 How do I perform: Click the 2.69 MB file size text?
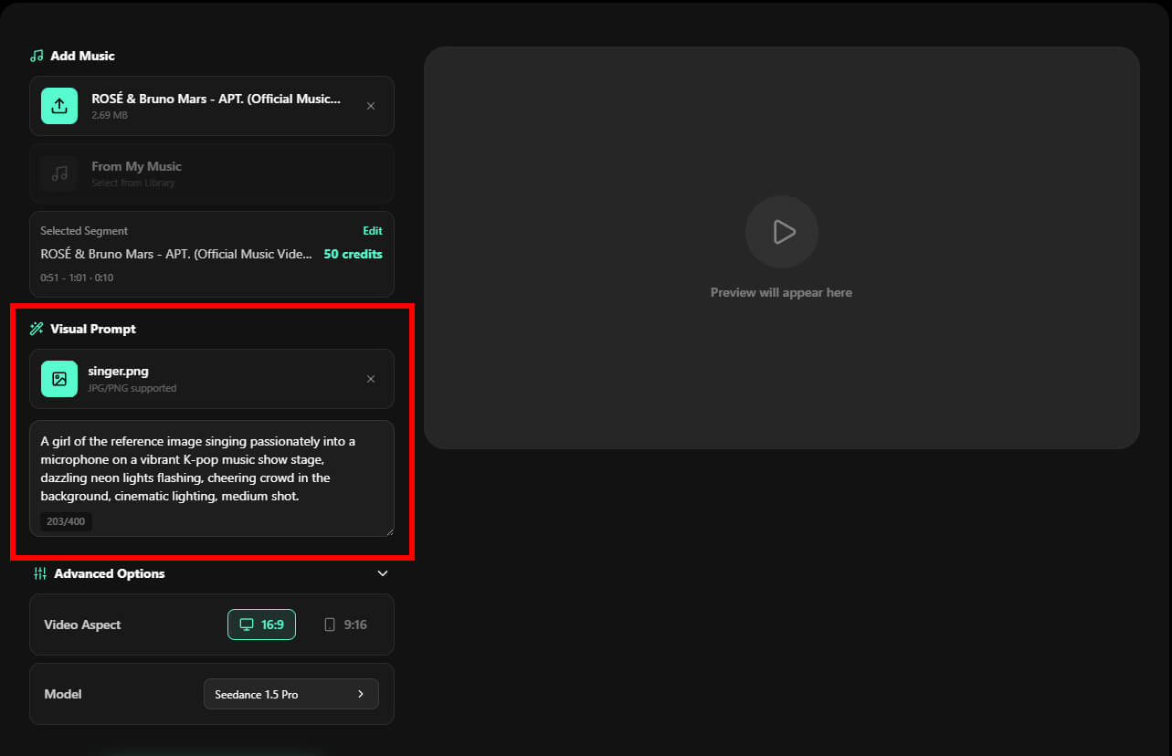(x=110, y=116)
